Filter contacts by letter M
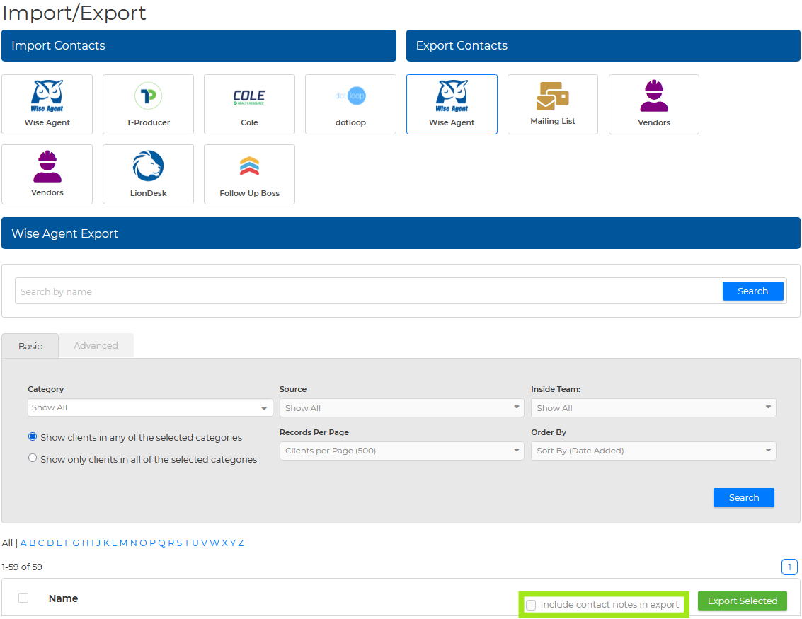 click(123, 543)
